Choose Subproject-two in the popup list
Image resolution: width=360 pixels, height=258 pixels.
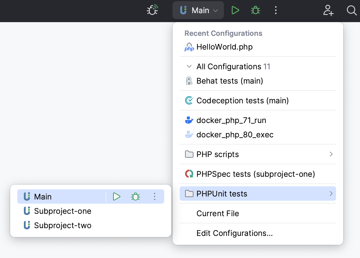tap(63, 225)
